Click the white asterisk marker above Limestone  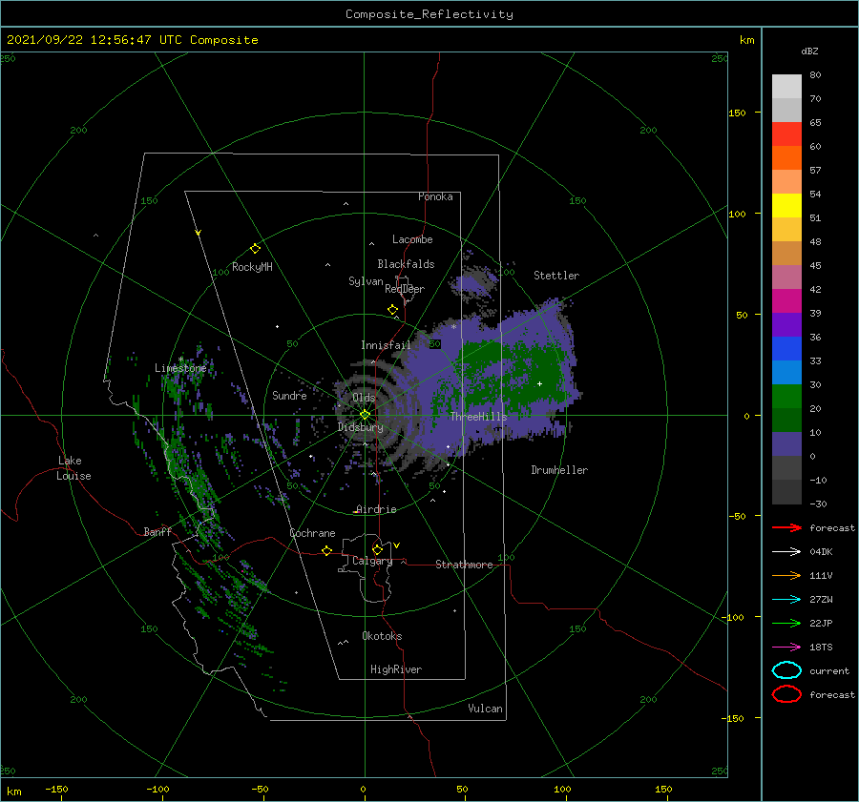[x=180, y=360]
